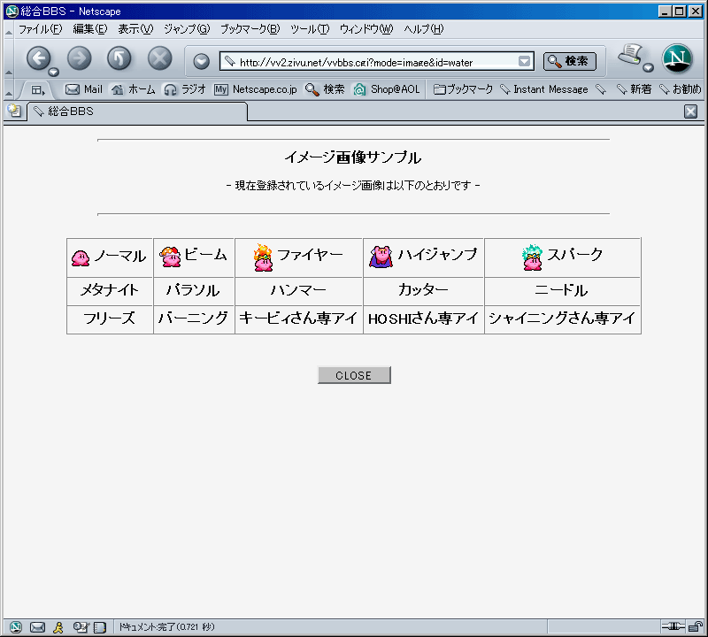
Task: Click the Netscape N logo throbber
Action: 677,58
